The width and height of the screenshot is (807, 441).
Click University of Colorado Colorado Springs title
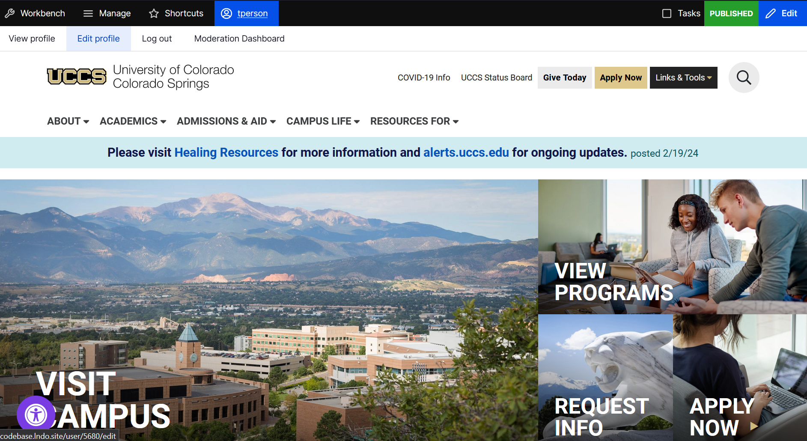coord(173,77)
